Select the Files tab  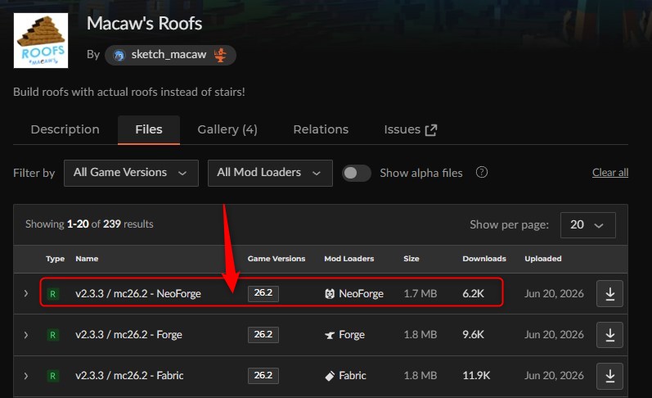(149, 129)
